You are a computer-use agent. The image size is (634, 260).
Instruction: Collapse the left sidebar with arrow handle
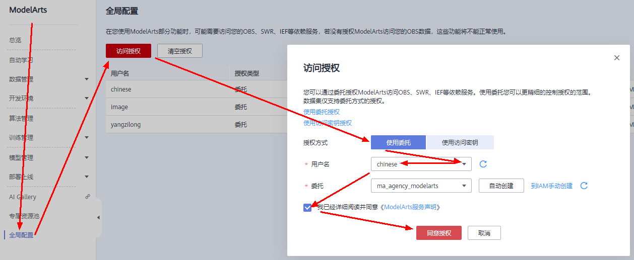click(x=98, y=217)
